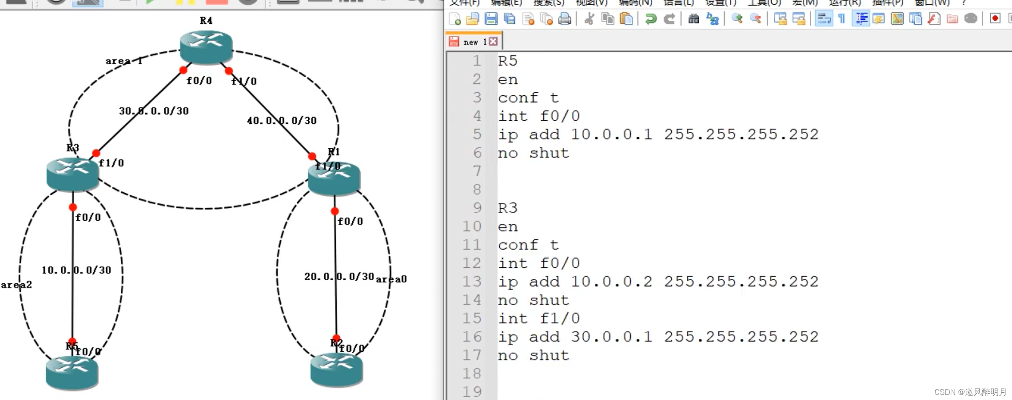1012x400 pixels.
Task: Select router R2 at bottom right
Action: [x=337, y=369]
